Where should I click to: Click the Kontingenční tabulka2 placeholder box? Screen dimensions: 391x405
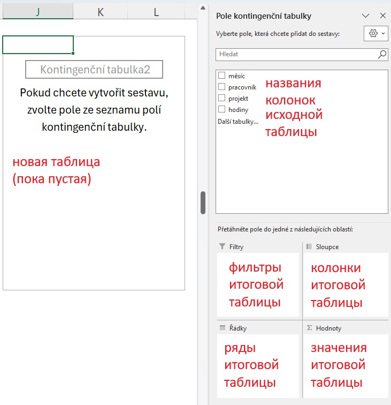(x=94, y=70)
